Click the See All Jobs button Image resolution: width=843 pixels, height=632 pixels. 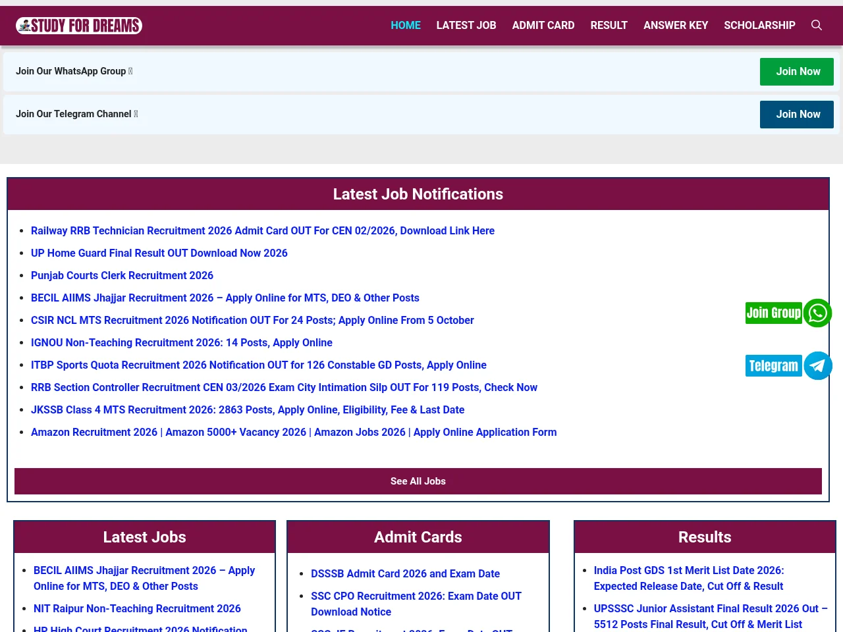[x=418, y=481]
